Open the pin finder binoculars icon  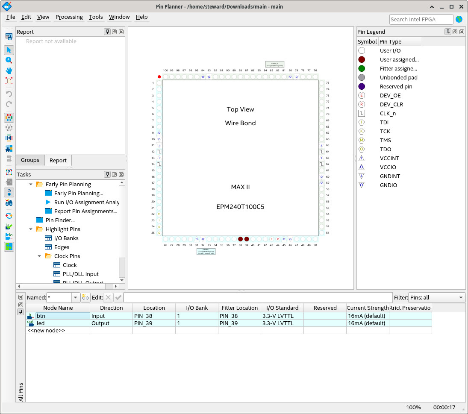(9, 203)
